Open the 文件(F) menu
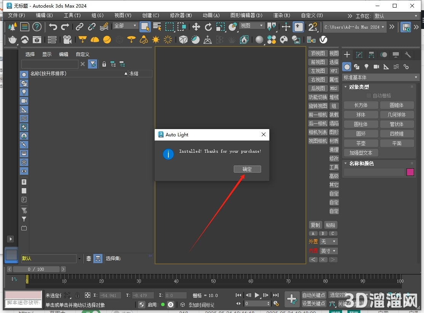Viewport: 424px width, 313px height. (16, 15)
